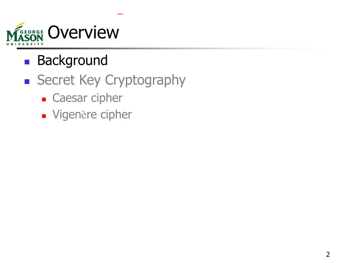Click the word Cryptography
Image resolution: width=351 pixels, height=263 pixels.
coord(145,80)
